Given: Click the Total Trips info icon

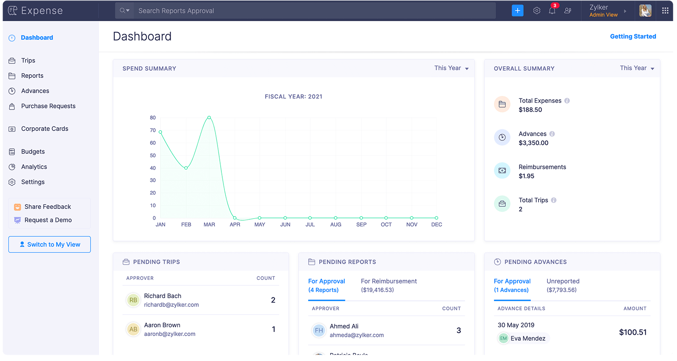Looking at the screenshot, I should (x=554, y=200).
